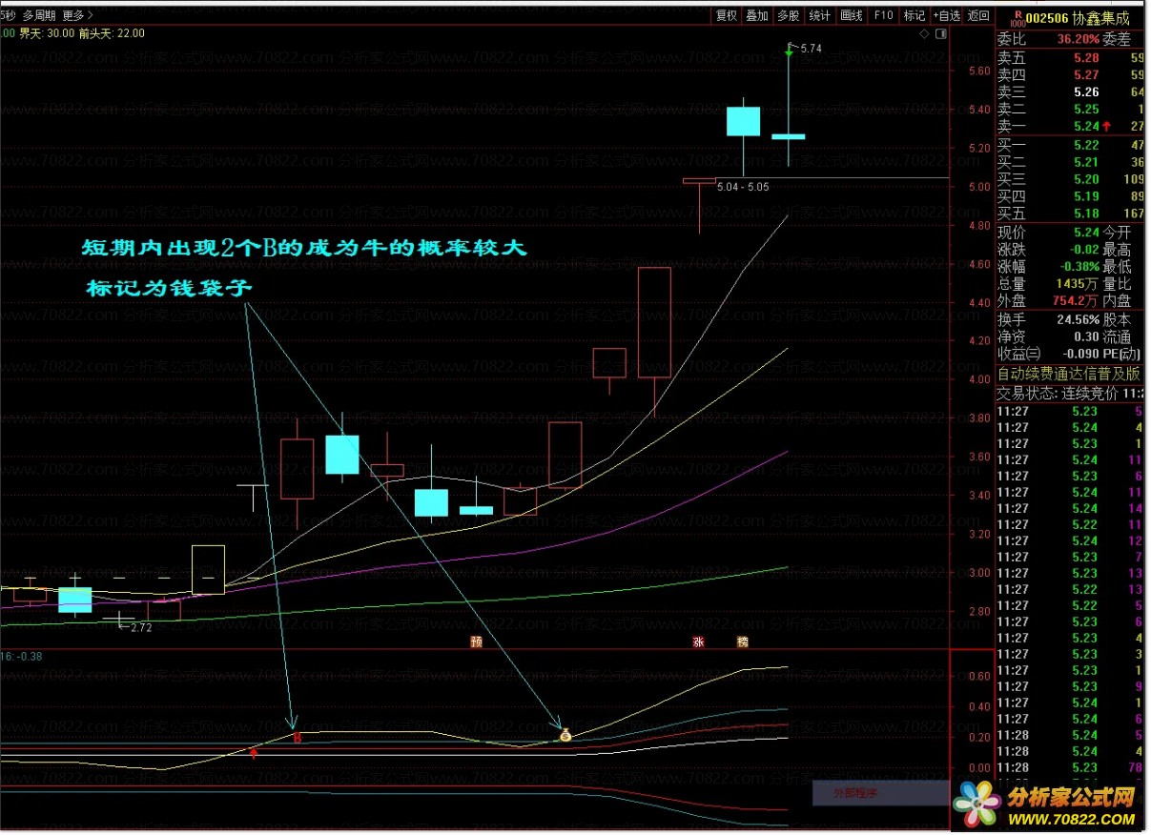
Task: Open the 多股 multi-stock view
Action: [788, 15]
